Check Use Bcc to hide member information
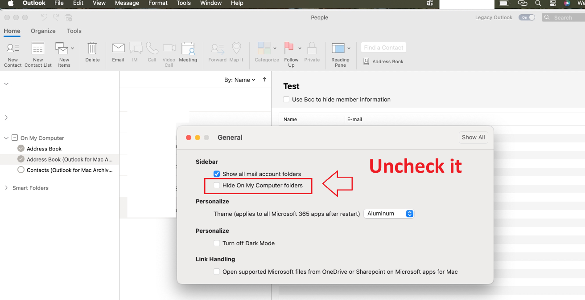Viewport: 585px width, 300px height. [286, 99]
